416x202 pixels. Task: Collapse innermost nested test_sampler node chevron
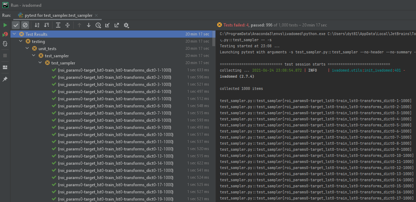[40, 63]
